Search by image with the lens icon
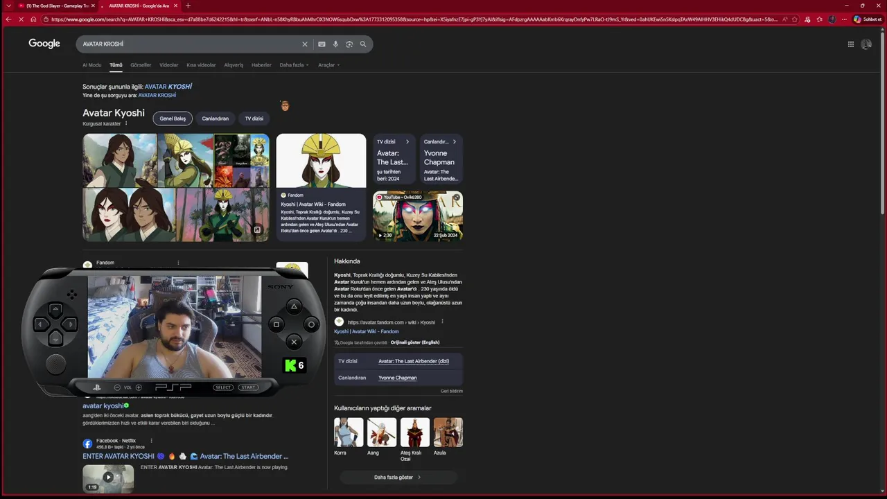Image resolution: width=887 pixels, height=499 pixels. tap(349, 44)
